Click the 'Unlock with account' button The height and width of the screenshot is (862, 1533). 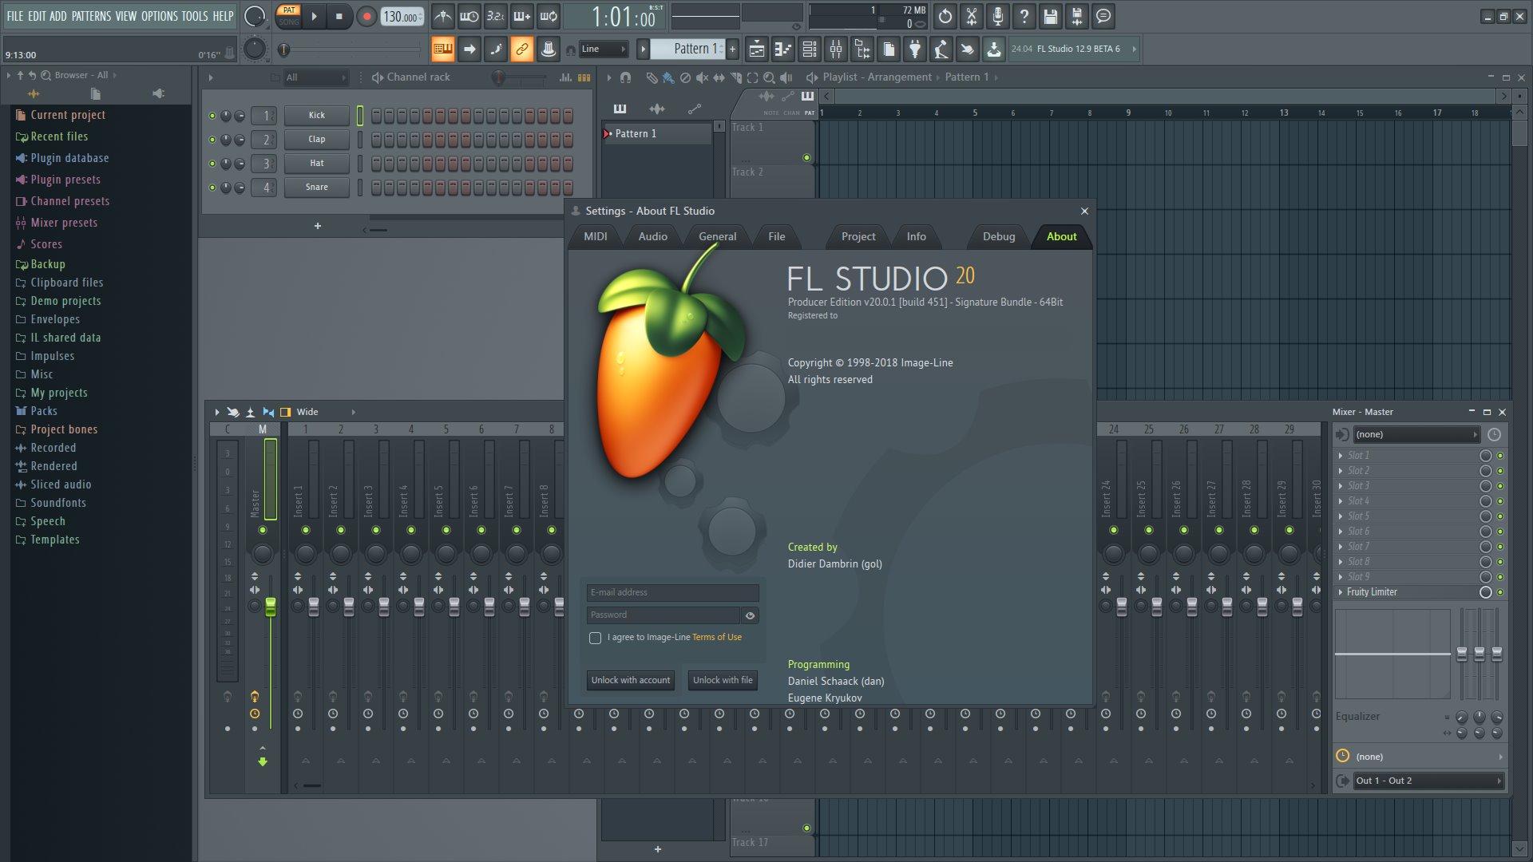point(630,679)
